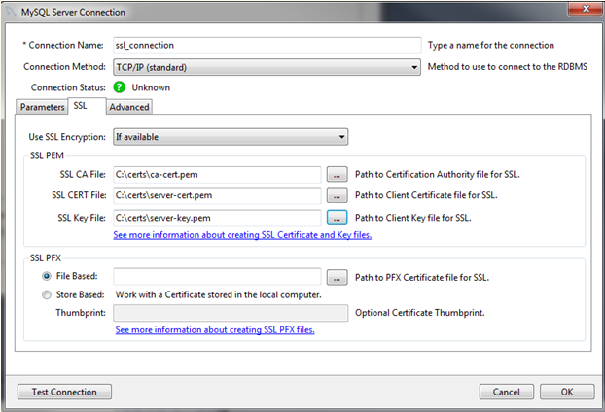The image size is (605, 412).
Task: Click the Connection Name input field
Action: click(267, 45)
